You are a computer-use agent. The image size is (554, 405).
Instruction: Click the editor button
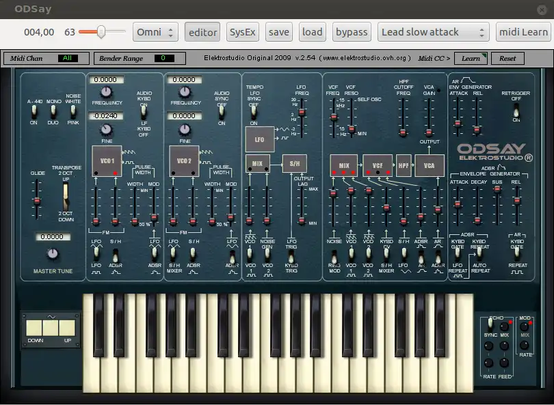pyautogui.click(x=202, y=32)
